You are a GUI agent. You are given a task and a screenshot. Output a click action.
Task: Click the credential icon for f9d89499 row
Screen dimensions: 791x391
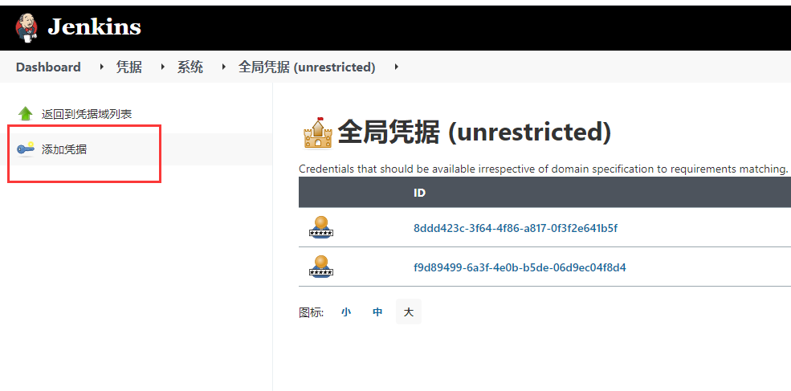coord(321,267)
